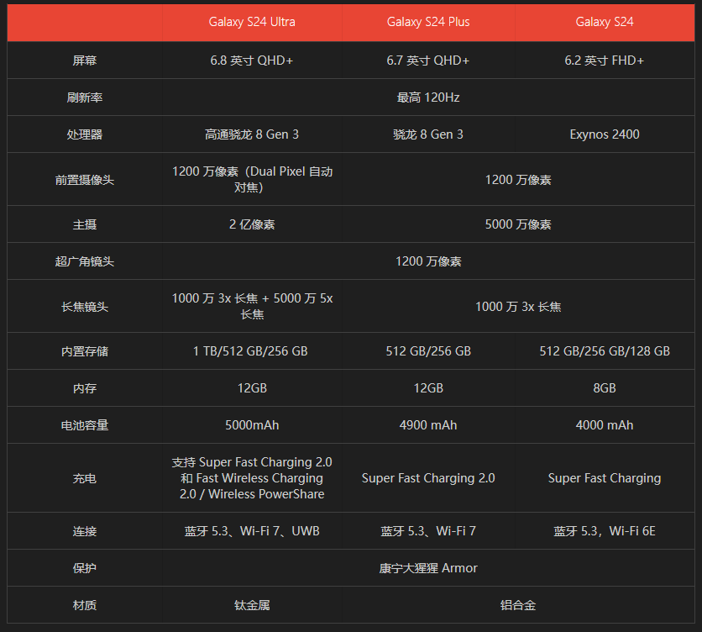Click the S24 Plus 512 GB/256 GB cell
This screenshot has width=702, height=632.
click(428, 351)
